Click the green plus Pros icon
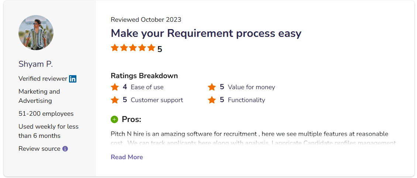 pos(114,119)
